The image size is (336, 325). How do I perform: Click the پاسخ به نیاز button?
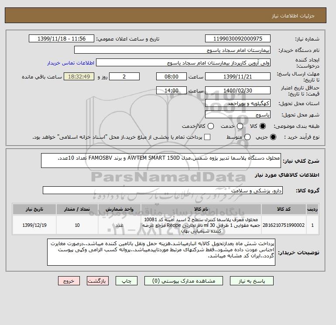(252, 281)
